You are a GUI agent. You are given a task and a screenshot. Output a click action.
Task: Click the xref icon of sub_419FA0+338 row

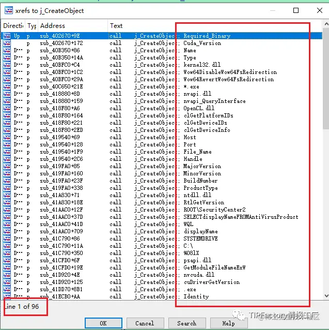click(x=7, y=188)
